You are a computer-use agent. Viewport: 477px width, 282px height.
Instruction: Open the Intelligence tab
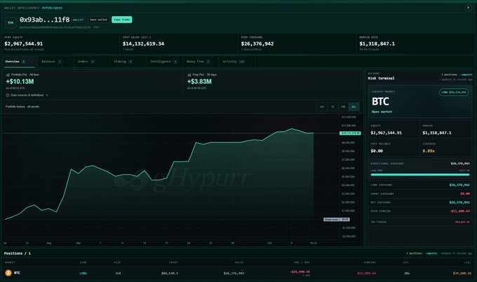(163, 62)
